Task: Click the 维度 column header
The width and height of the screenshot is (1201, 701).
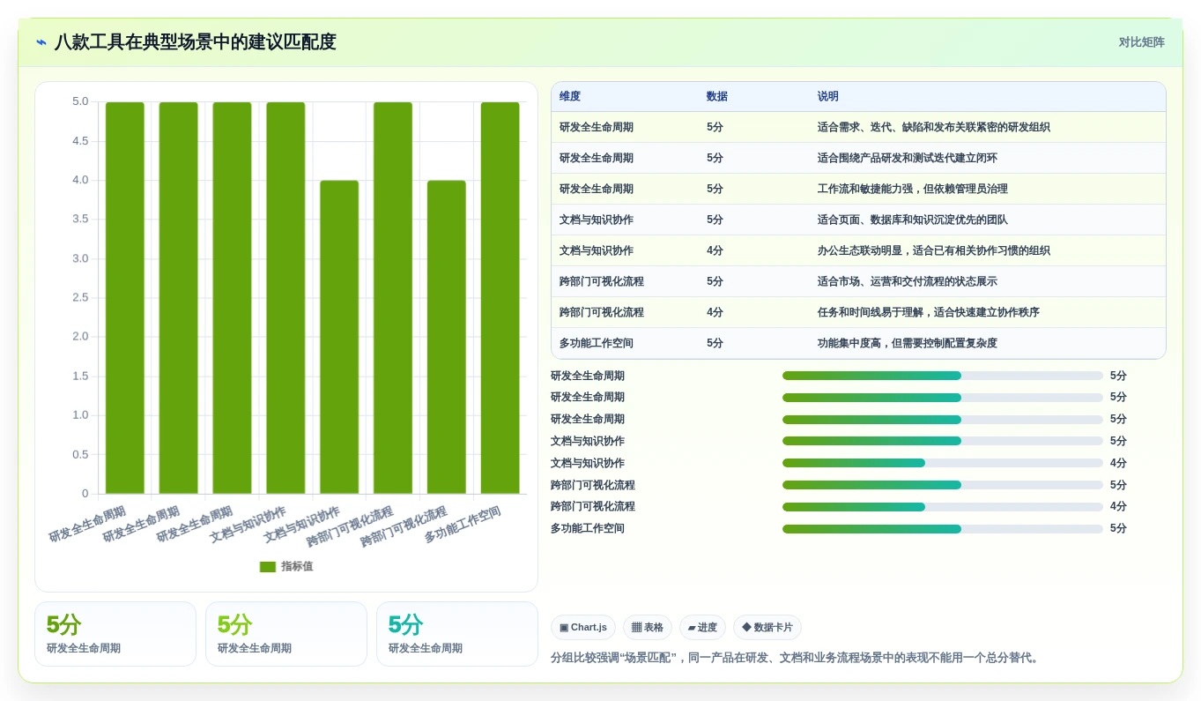Action: point(570,97)
